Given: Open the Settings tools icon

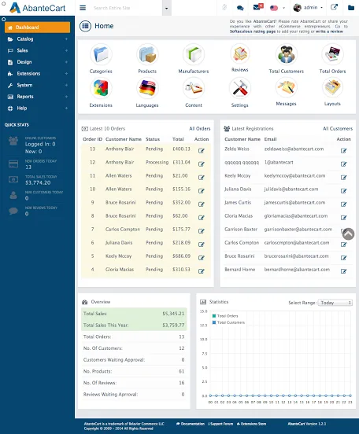Looking at the screenshot, I should pyautogui.click(x=240, y=88).
